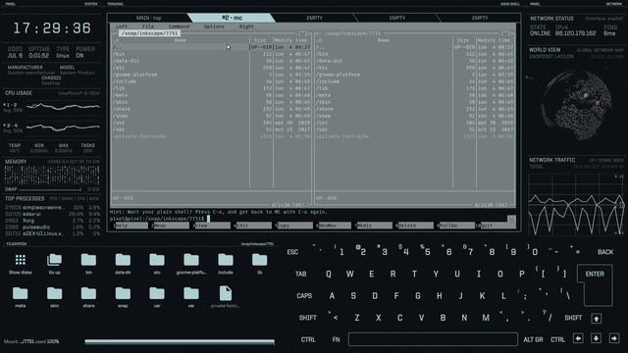Open the Right menu in mc
This screenshot has width=628, height=353.
[246, 26]
